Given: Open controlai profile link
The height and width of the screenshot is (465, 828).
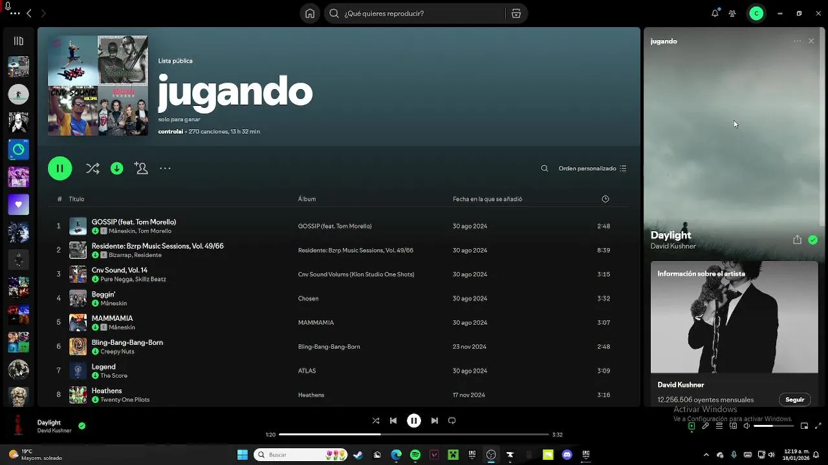Looking at the screenshot, I should 171,132.
